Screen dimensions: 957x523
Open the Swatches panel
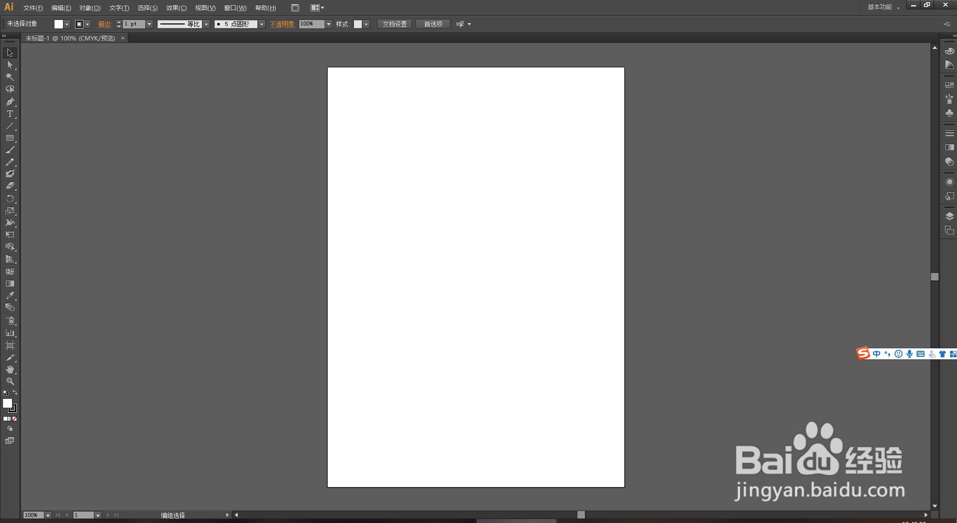[950, 85]
